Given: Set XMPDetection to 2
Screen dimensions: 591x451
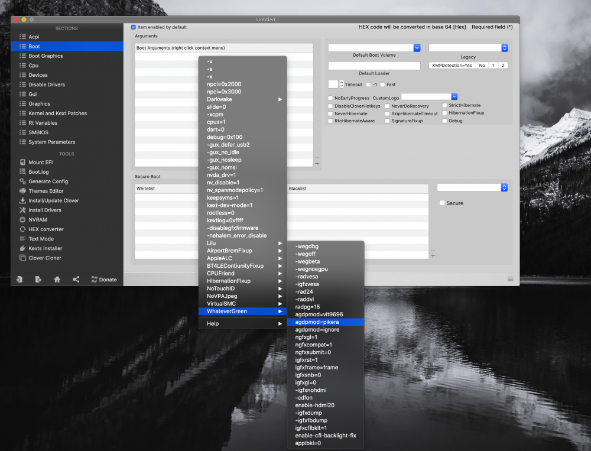Looking at the screenshot, I should (503, 65).
